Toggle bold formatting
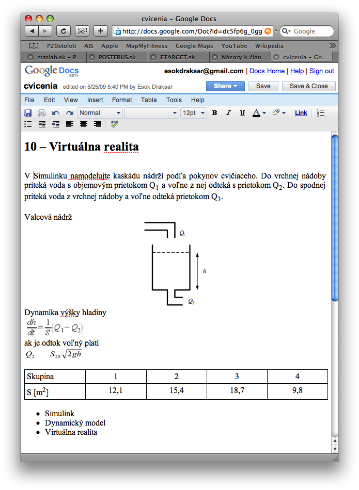359x490 pixels. pyautogui.click(x=214, y=113)
